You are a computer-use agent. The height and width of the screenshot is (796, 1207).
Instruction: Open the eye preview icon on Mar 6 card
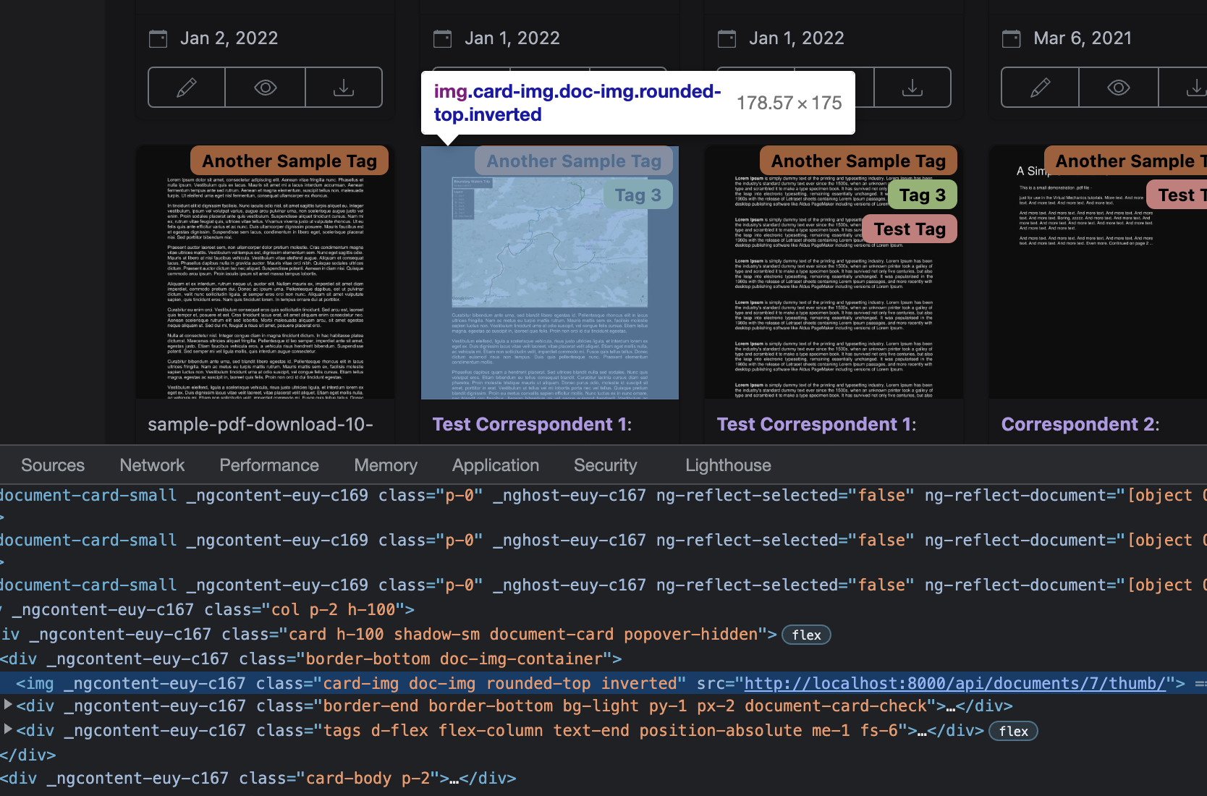tap(1118, 87)
